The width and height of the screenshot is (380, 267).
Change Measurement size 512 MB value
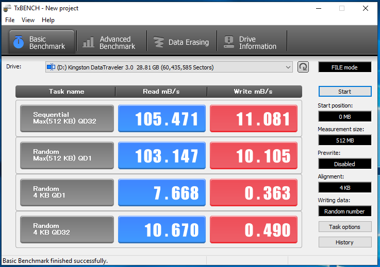coord(344,140)
